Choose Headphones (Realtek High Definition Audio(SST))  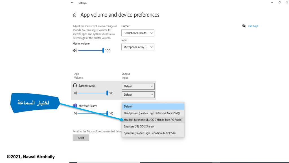(x=153, y=113)
